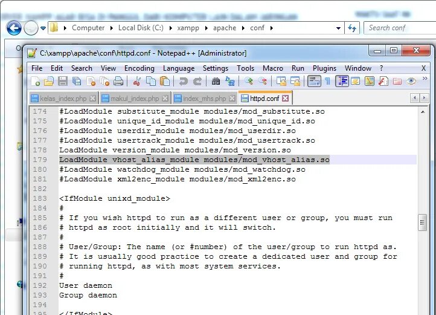Open the ? help menu

381,68
